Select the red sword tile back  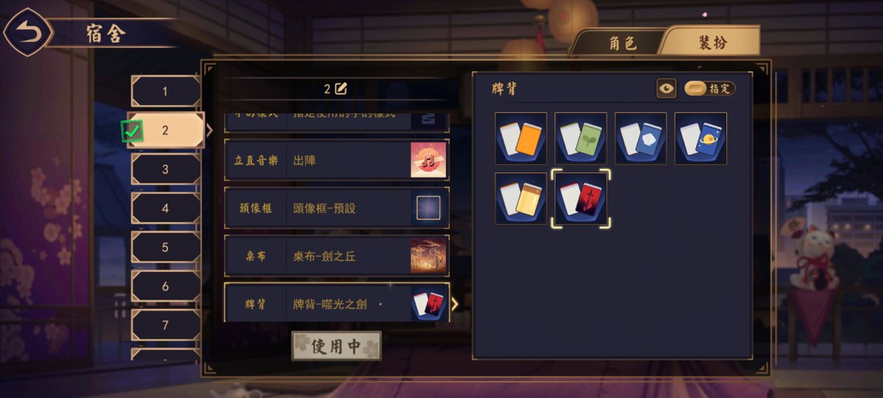(580, 198)
